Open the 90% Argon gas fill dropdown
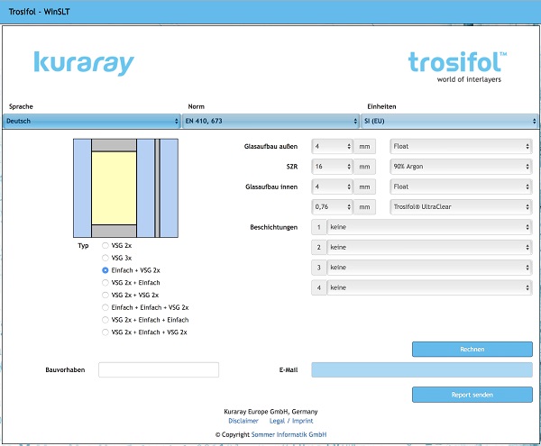The width and height of the screenshot is (541, 446). (460, 167)
